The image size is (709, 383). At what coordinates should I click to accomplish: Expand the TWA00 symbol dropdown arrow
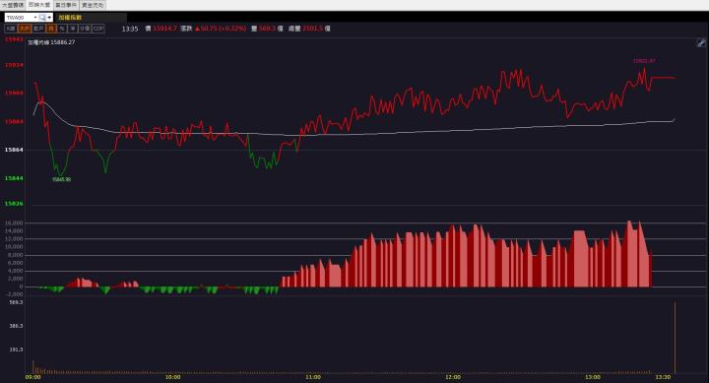pyautogui.click(x=35, y=17)
